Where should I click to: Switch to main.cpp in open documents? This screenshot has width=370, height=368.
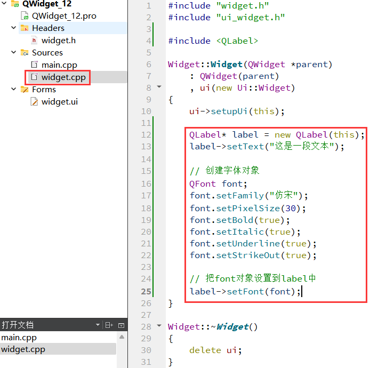point(19,338)
